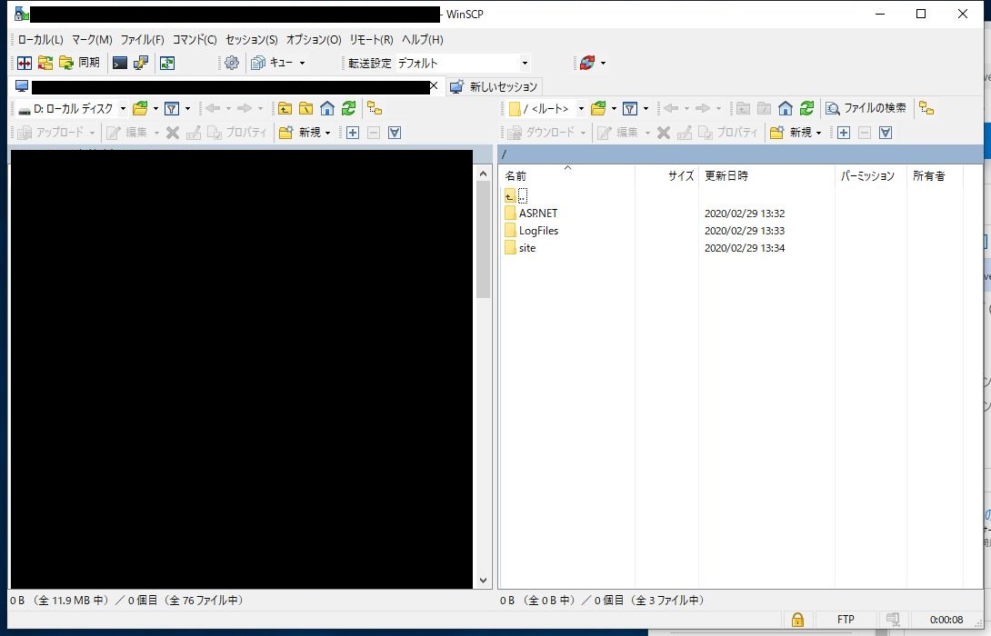Click local panel scrollbar up arrow
The height and width of the screenshot is (636, 991).
point(484,174)
